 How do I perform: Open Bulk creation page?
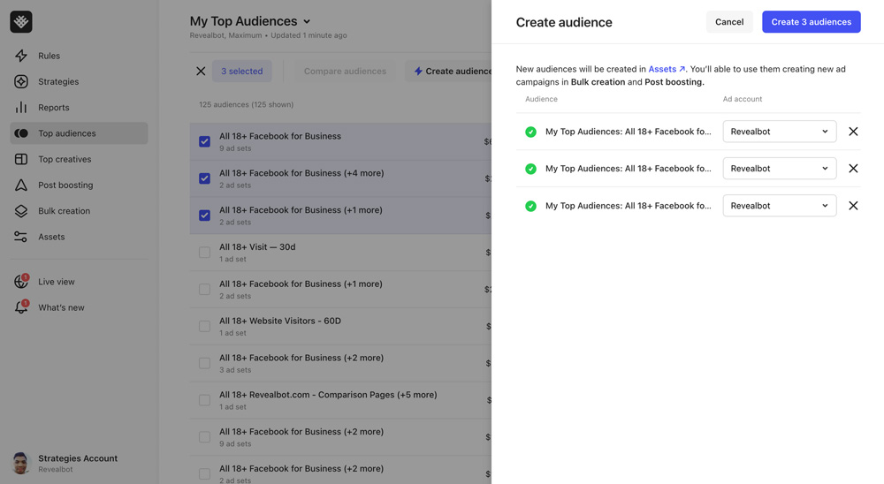click(64, 211)
